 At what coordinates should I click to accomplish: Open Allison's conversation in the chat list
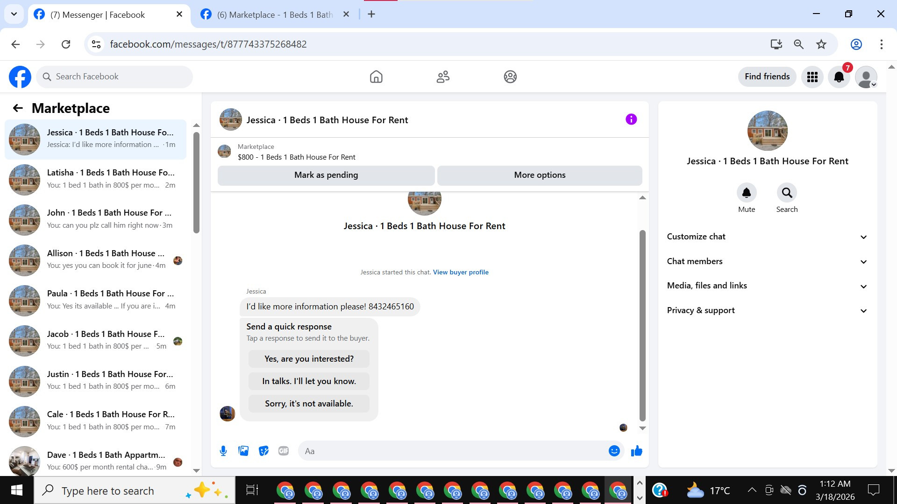coord(95,260)
